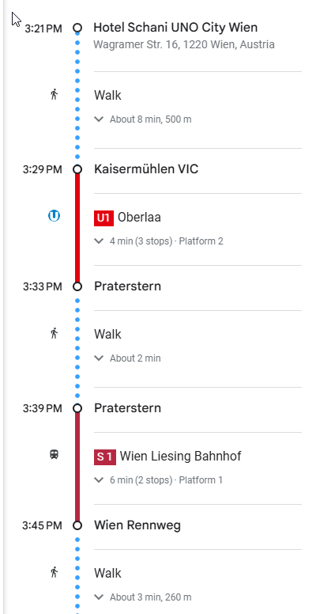Select the Kaisermühlen VIC stop
This screenshot has width=316, height=614.
click(146, 169)
